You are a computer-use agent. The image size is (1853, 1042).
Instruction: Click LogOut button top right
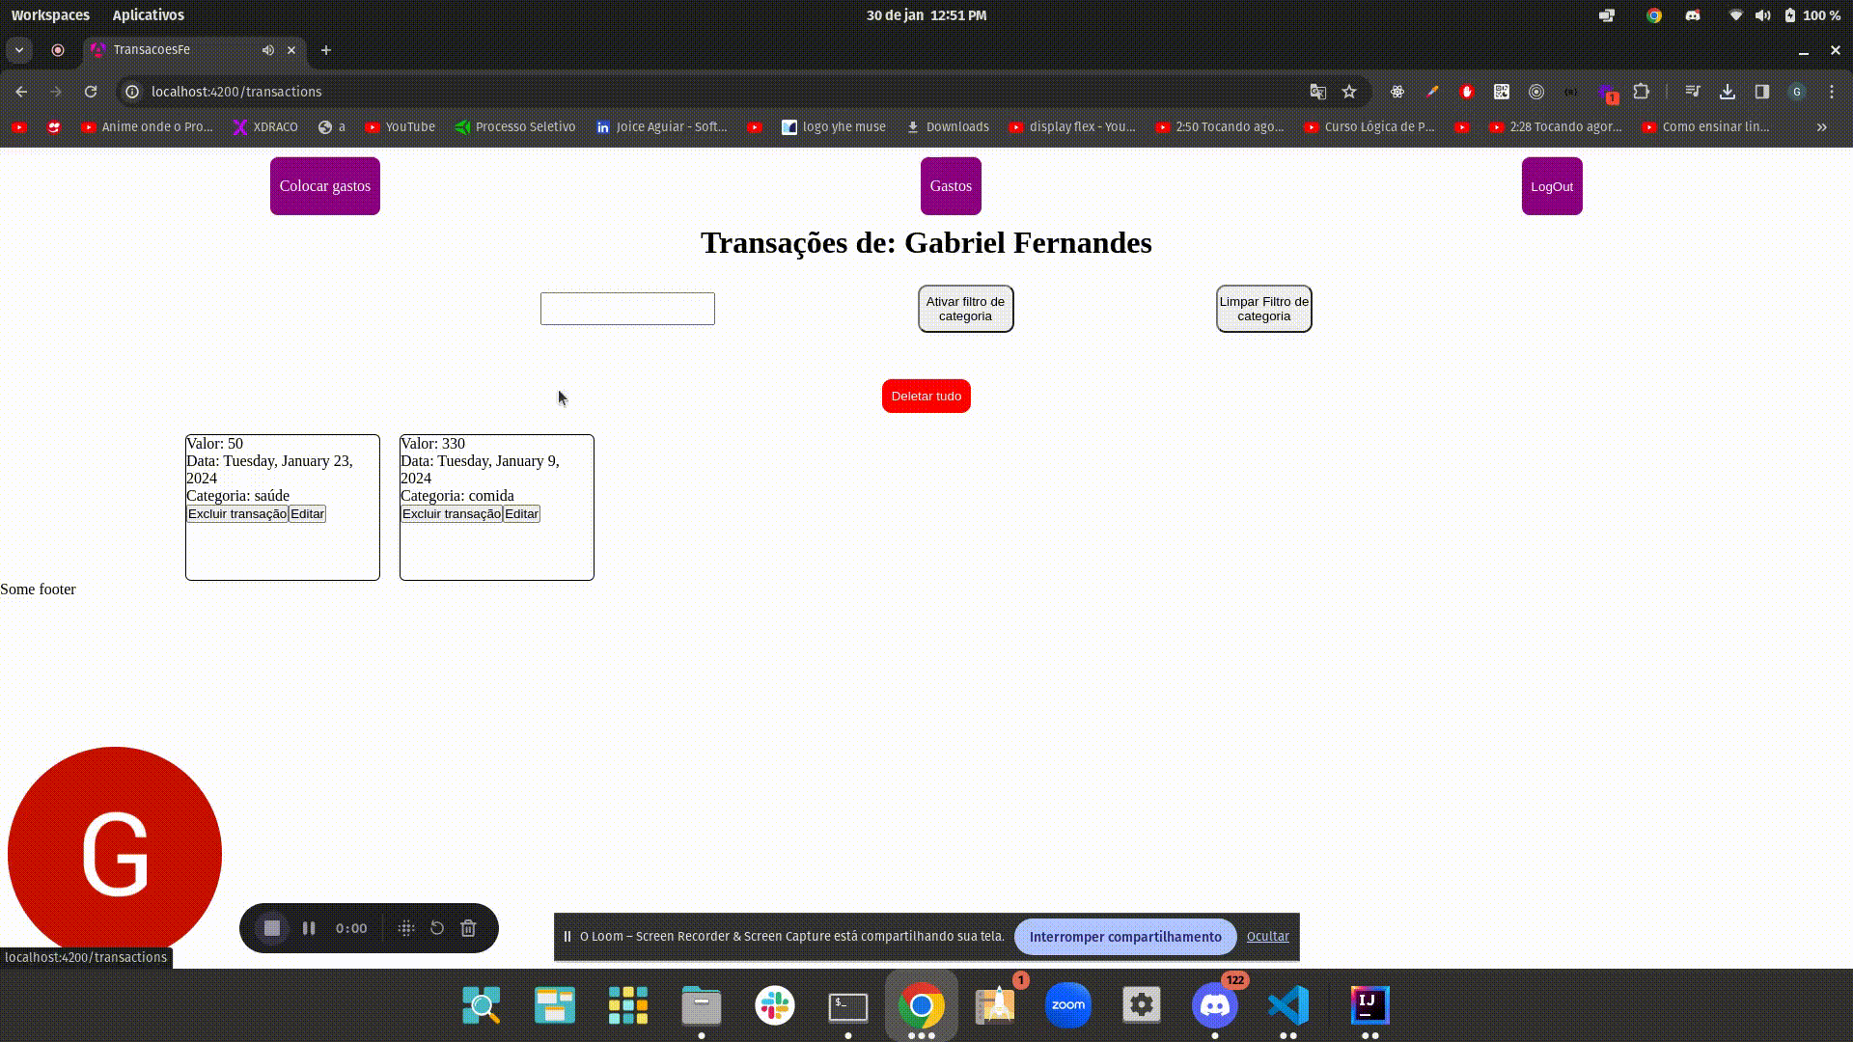click(x=1551, y=186)
